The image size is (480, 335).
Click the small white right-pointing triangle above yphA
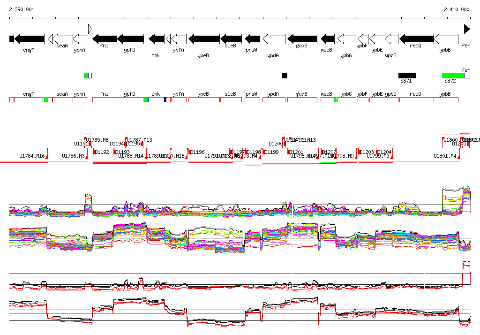click(x=90, y=29)
